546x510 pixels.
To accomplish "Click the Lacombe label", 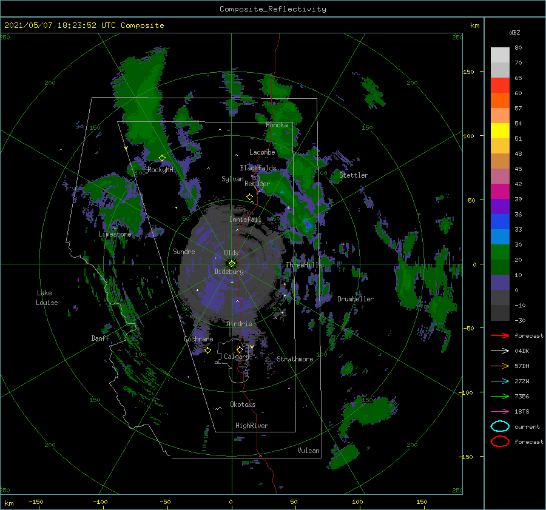I will tap(262, 152).
